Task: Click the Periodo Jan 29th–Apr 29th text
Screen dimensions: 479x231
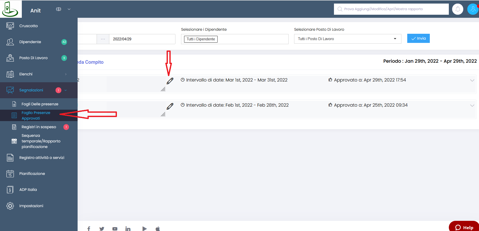Action: pos(430,61)
